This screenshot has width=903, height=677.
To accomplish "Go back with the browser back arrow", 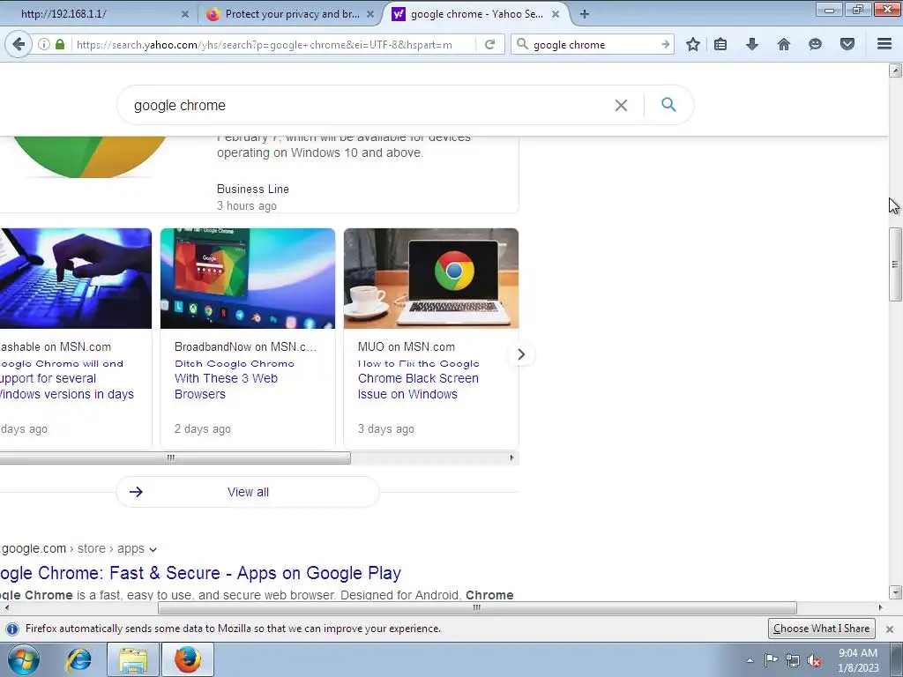I will 19,44.
